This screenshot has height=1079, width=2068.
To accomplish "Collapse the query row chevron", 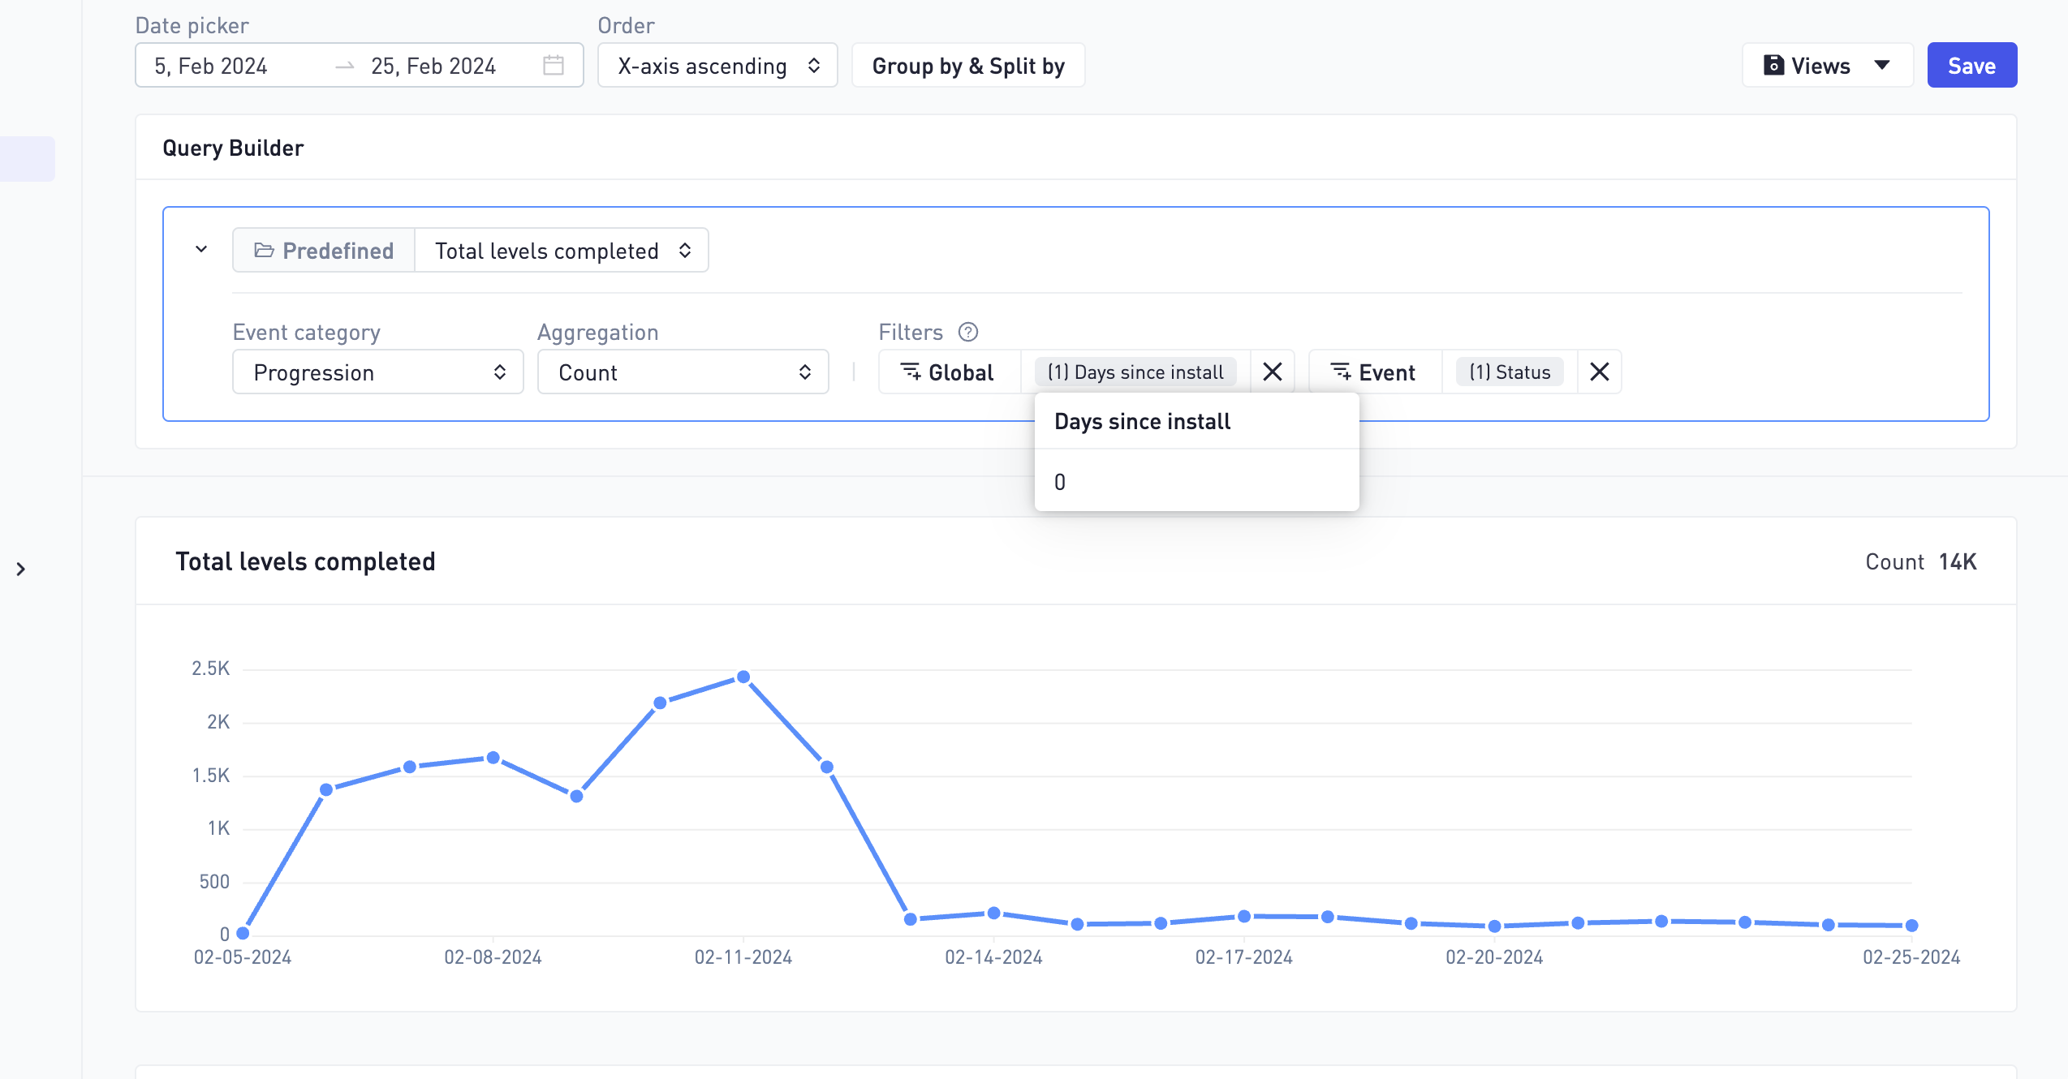I will point(201,249).
